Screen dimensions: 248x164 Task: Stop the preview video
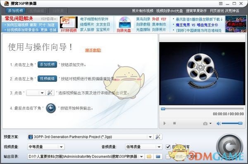174,123
